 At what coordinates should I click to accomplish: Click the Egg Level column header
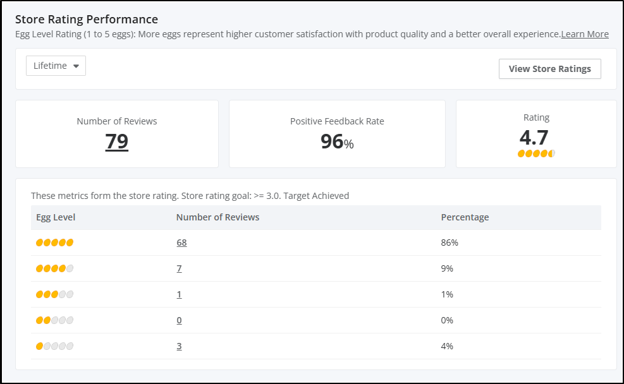[56, 217]
